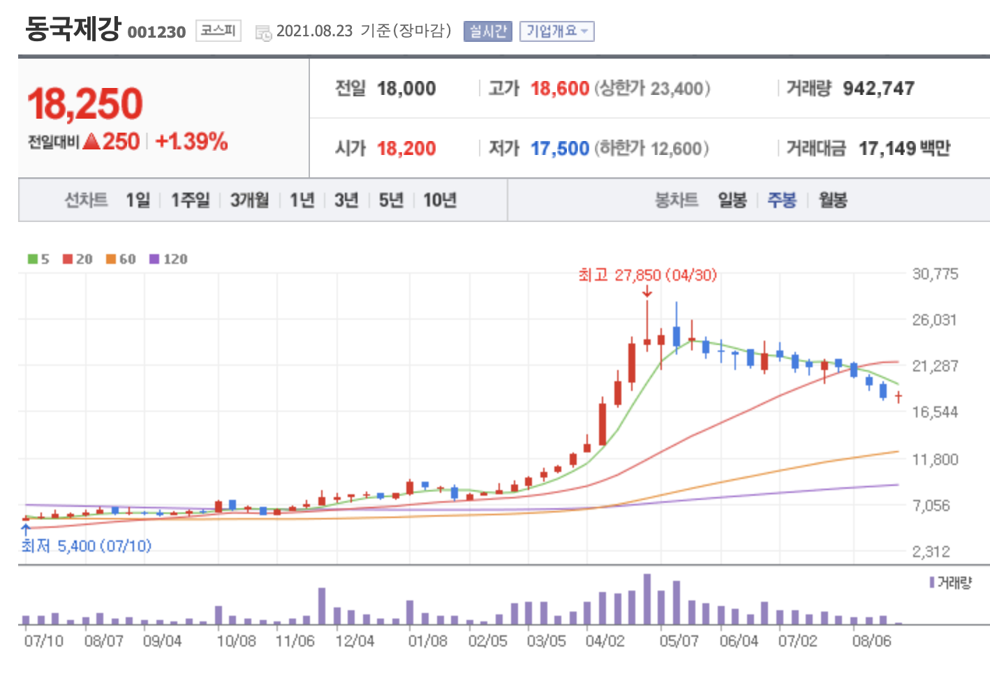990x673 pixels.
Task: Click the 봉차트 label
Action: (x=676, y=200)
